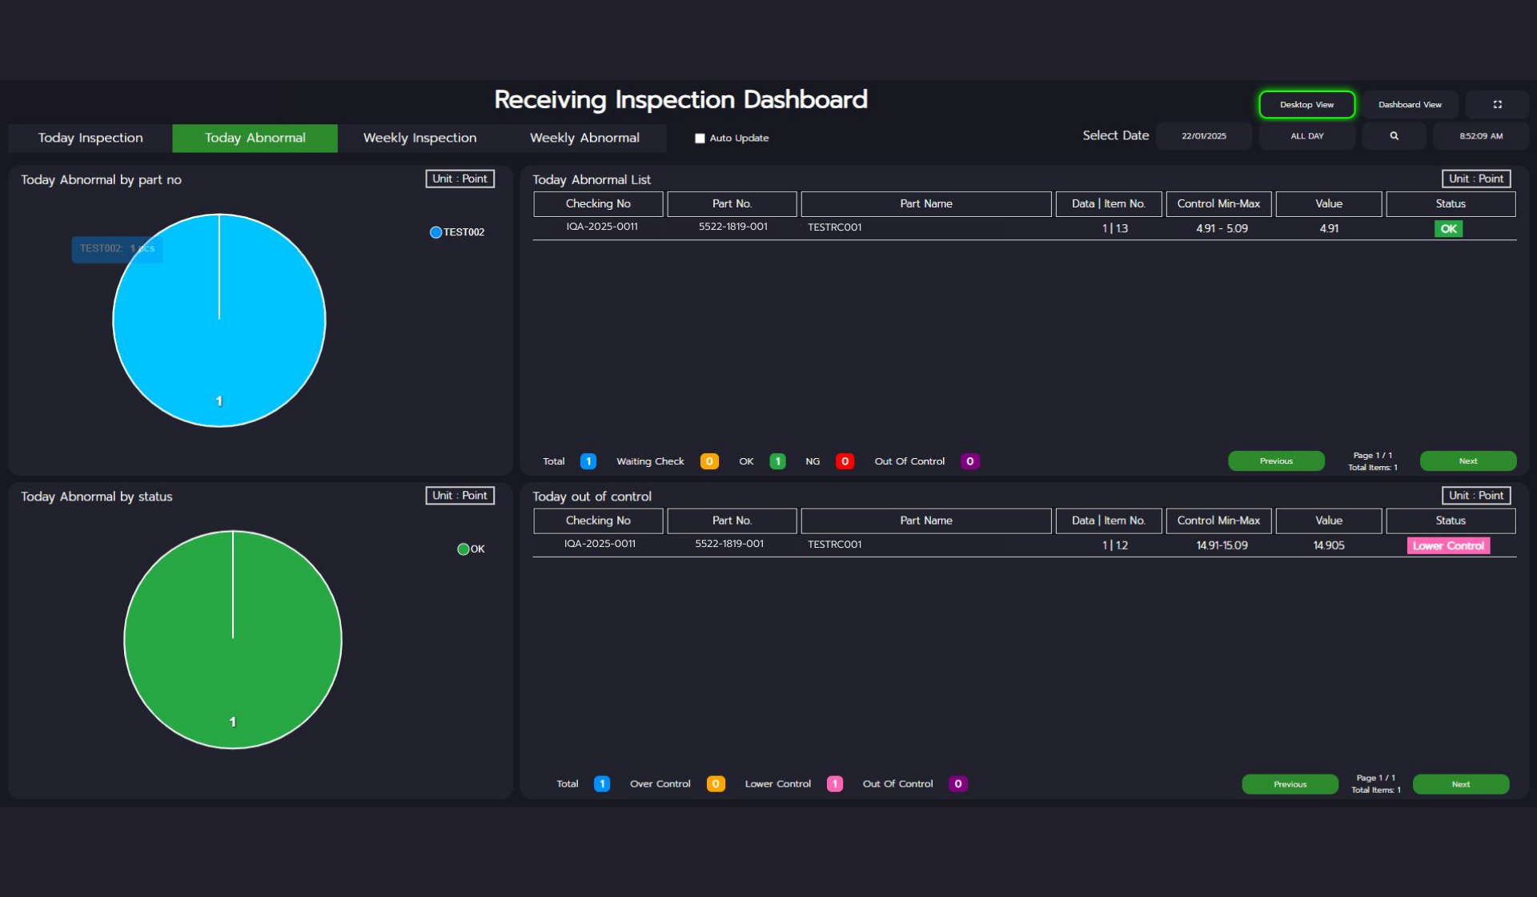Open the Today Inspection tab
This screenshot has width=1537, height=897.
[90, 138]
